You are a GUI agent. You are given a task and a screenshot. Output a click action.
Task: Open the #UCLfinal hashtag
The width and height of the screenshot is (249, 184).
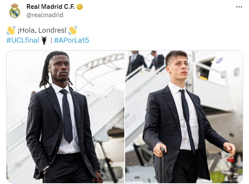click(23, 40)
